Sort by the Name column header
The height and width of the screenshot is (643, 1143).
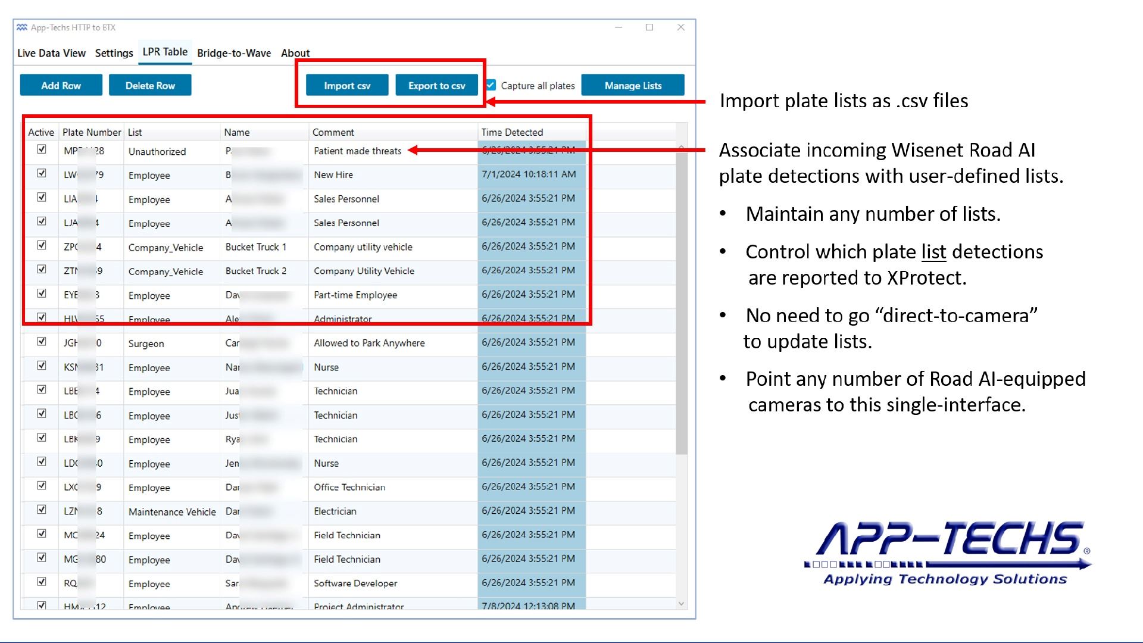click(x=264, y=132)
